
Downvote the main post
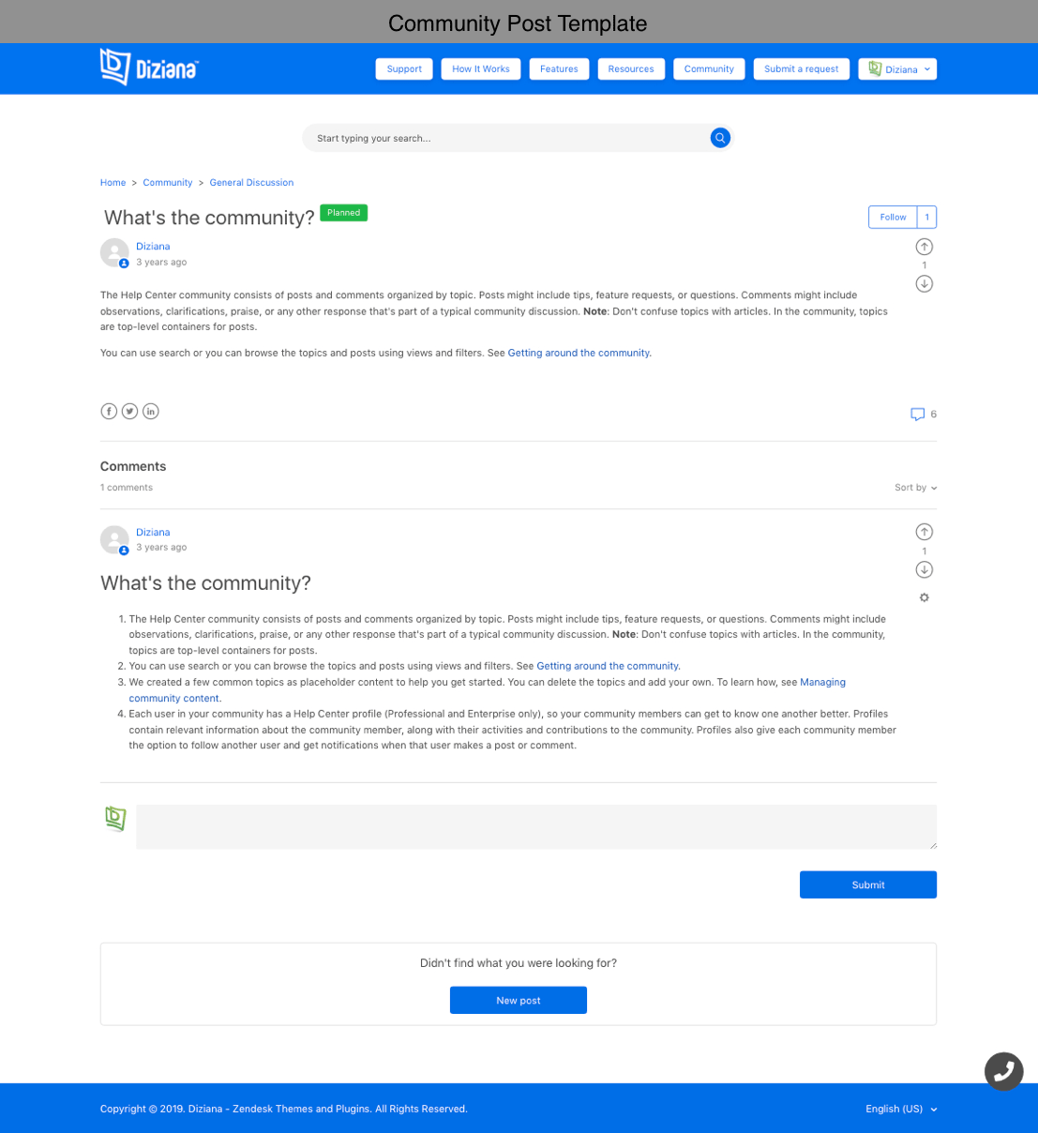click(924, 284)
